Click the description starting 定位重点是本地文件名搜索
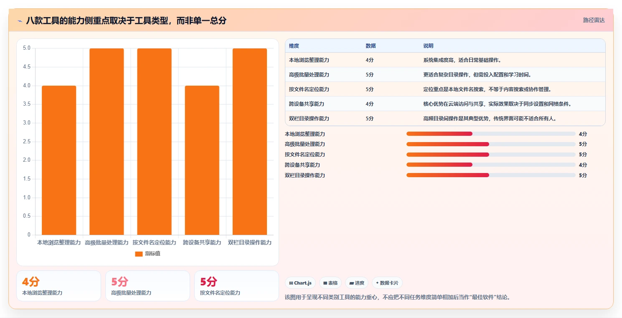This screenshot has height=318, width=622. point(487,89)
